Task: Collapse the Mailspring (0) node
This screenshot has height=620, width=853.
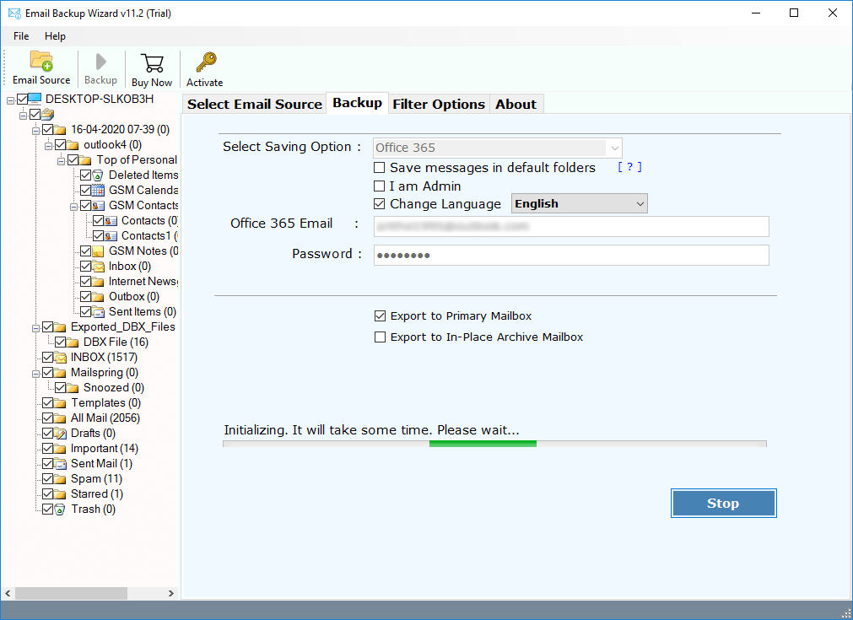Action: point(36,375)
